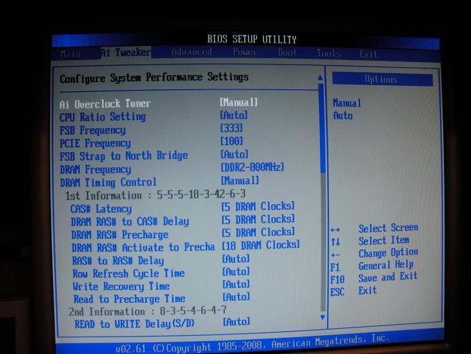The height and width of the screenshot is (354, 471).
Task: Click General Help legend text
Action: click(386, 265)
